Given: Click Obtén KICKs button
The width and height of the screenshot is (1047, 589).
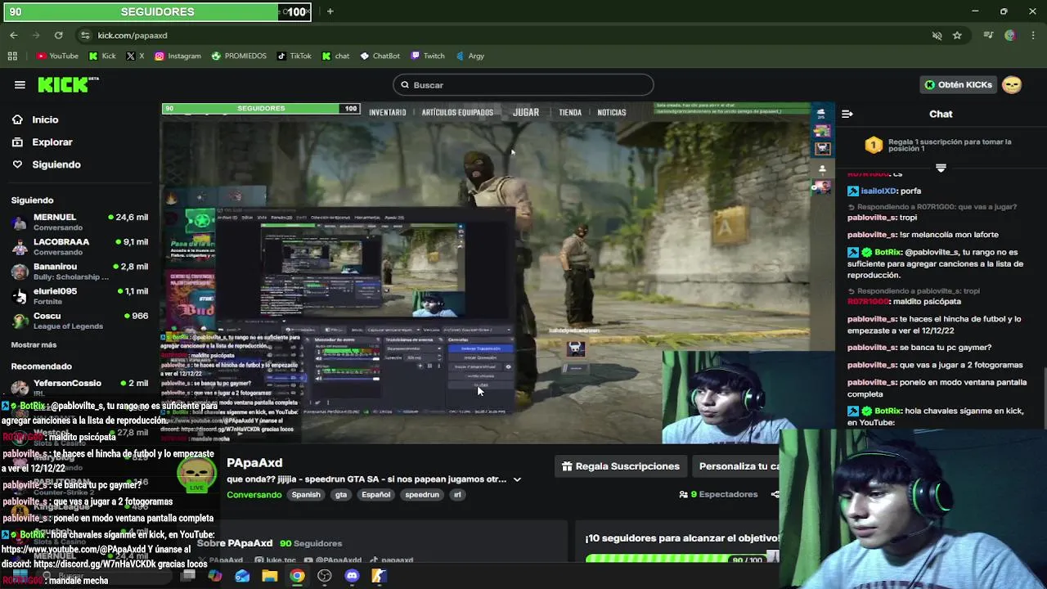Looking at the screenshot, I should coord(958,85).
